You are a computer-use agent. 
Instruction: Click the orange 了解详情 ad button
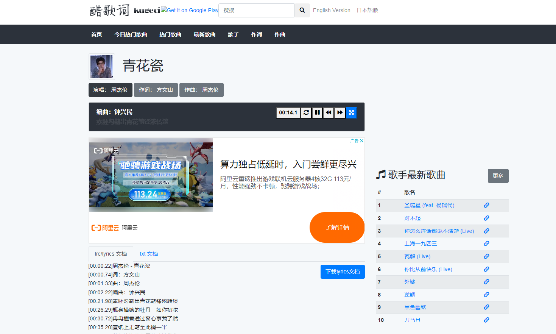click(x=337, y=227)
